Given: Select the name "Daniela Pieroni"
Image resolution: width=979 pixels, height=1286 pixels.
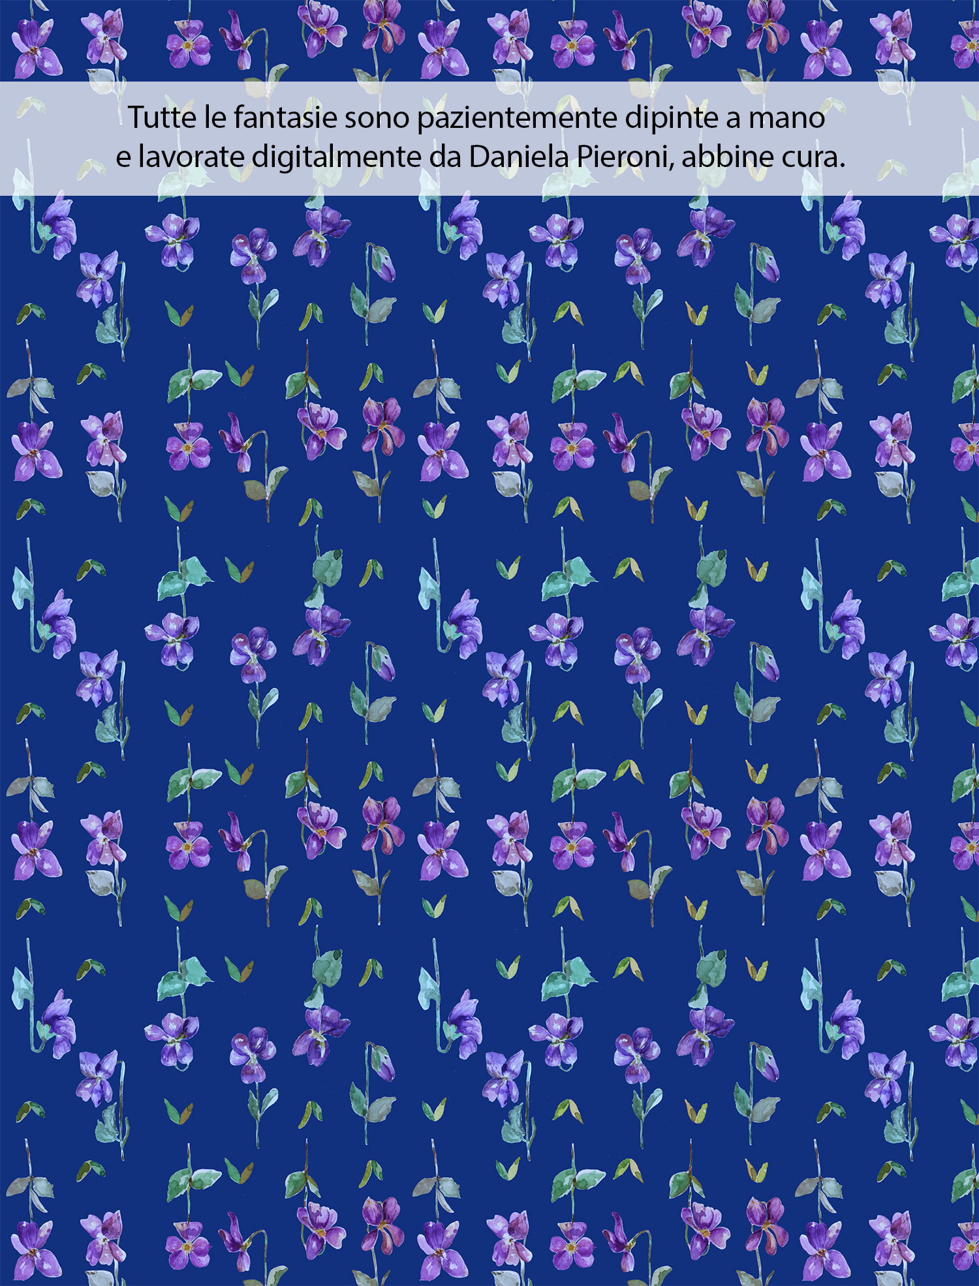Looking at the screenshot, I should 571,157.
